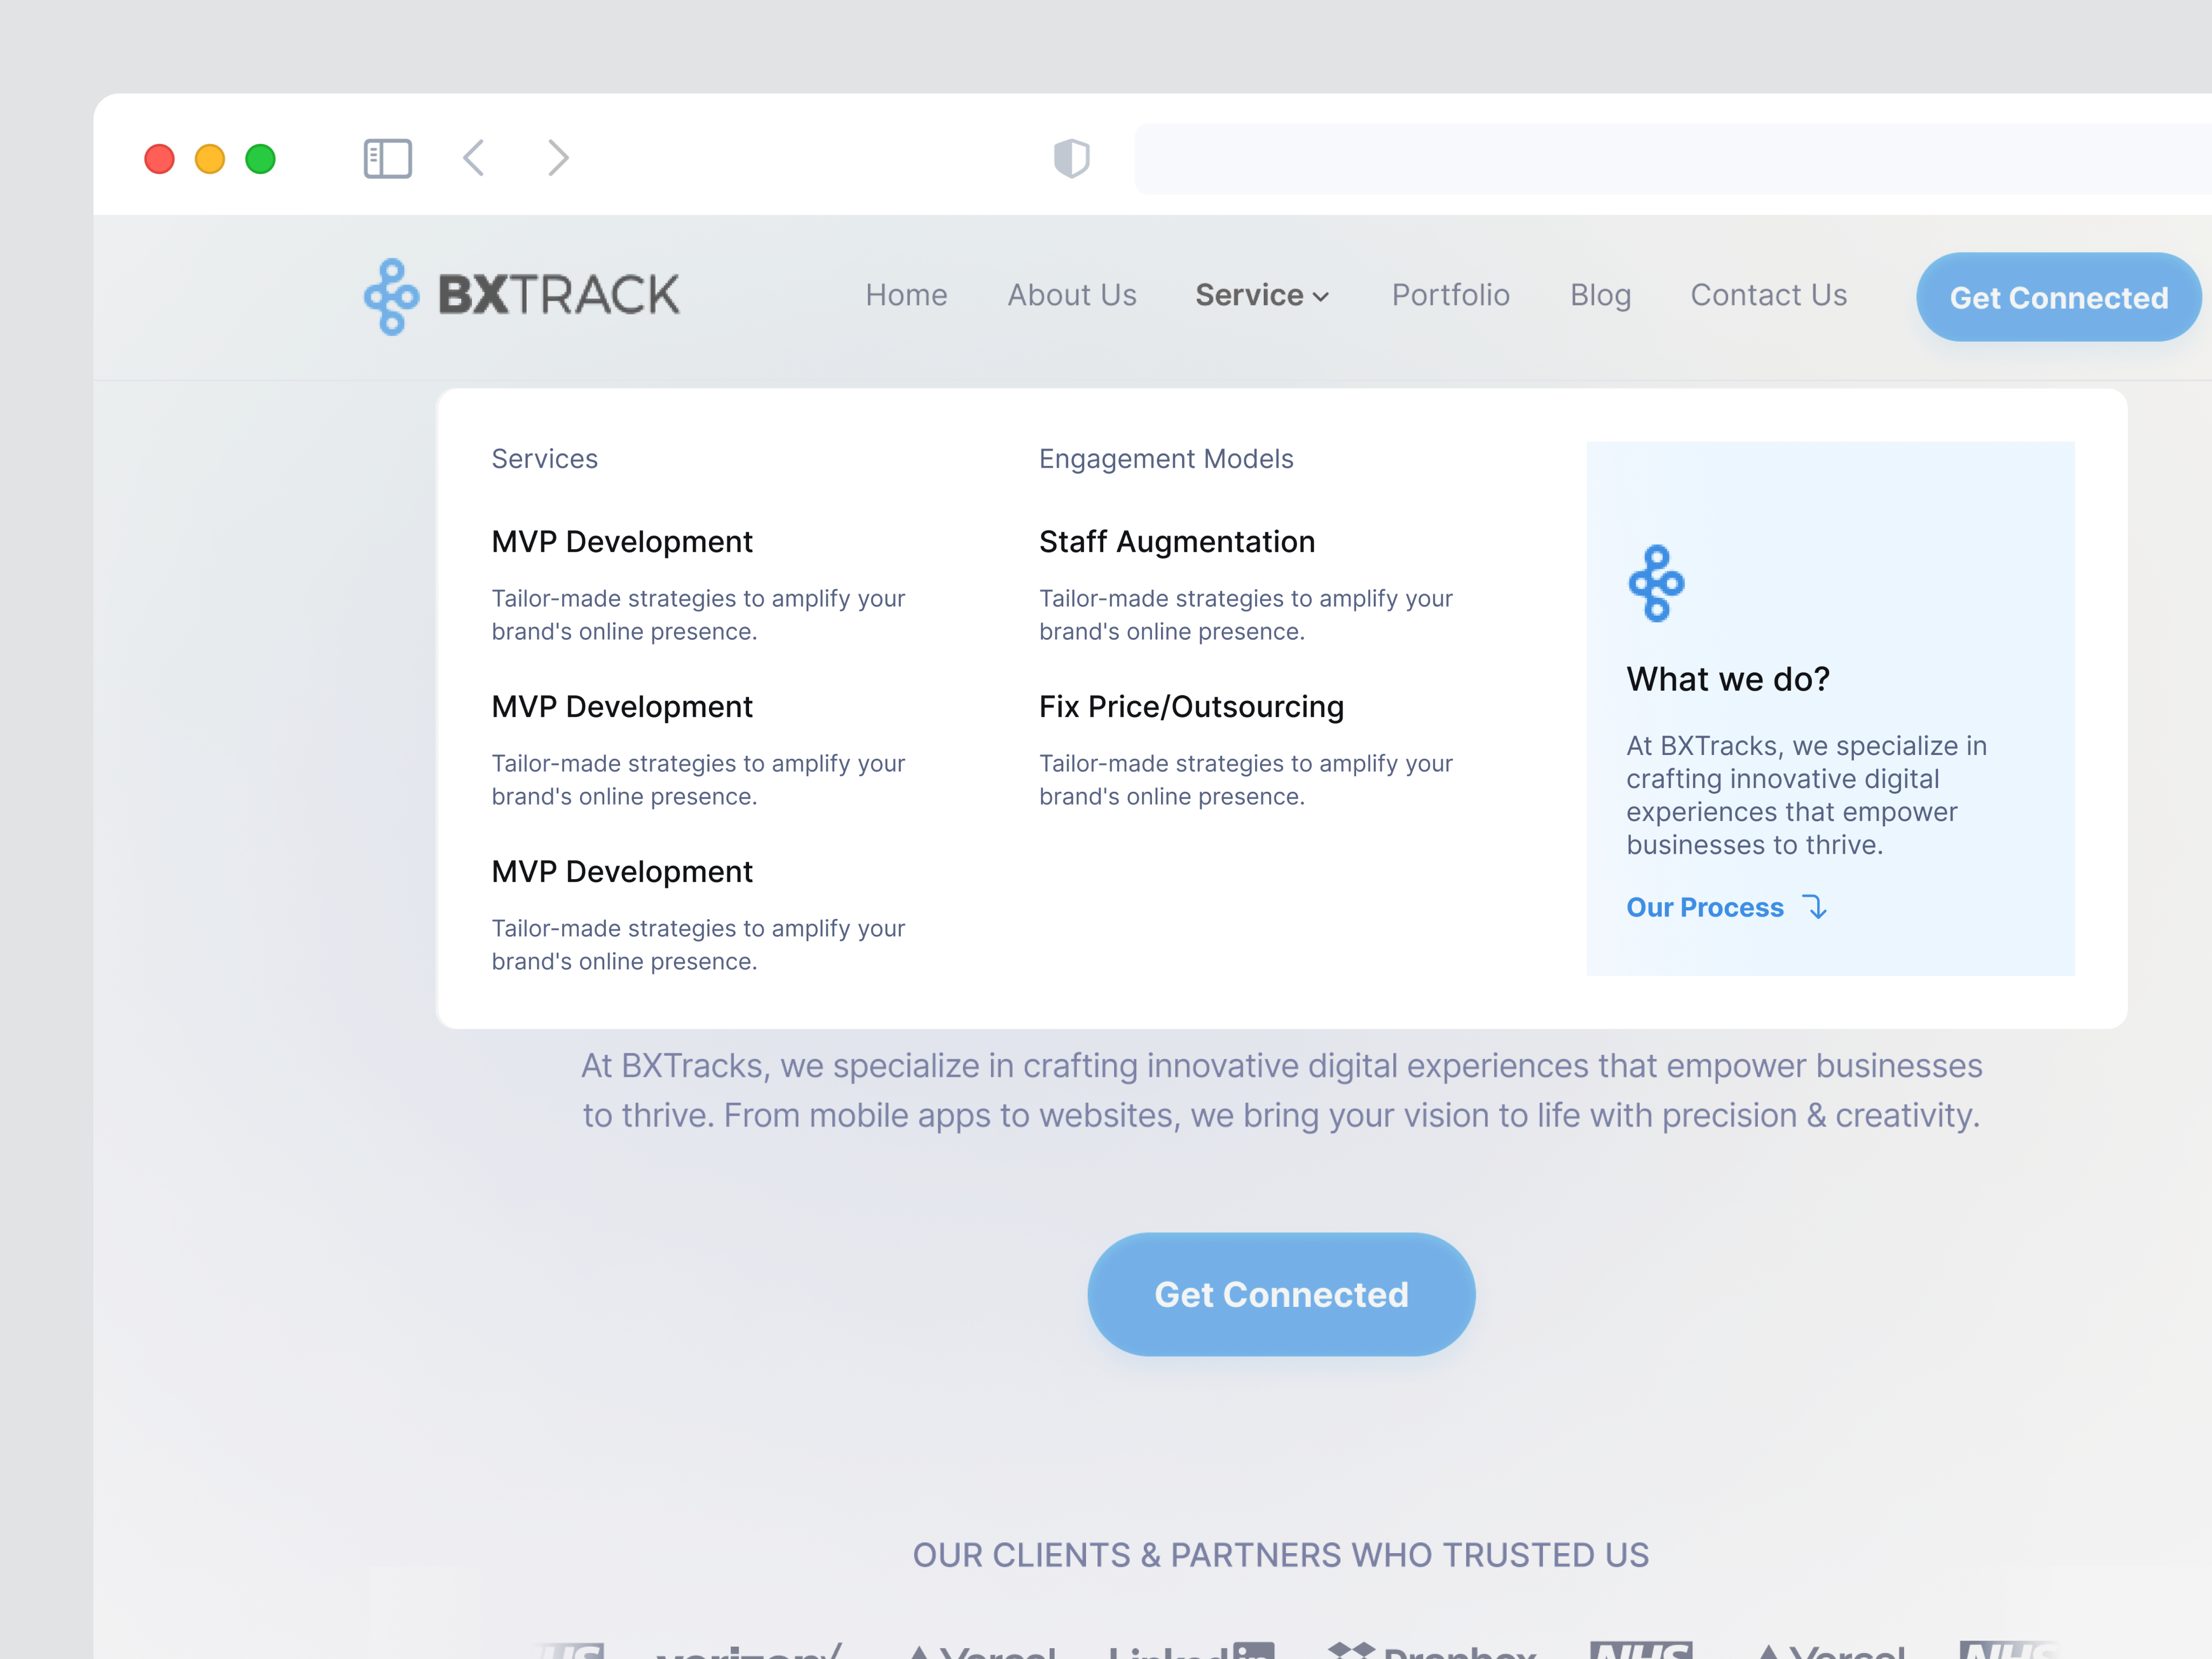This screenshot has height=1659, width=2212.
Task: Click the 'Services' column heading
Action: click(544, 459)
